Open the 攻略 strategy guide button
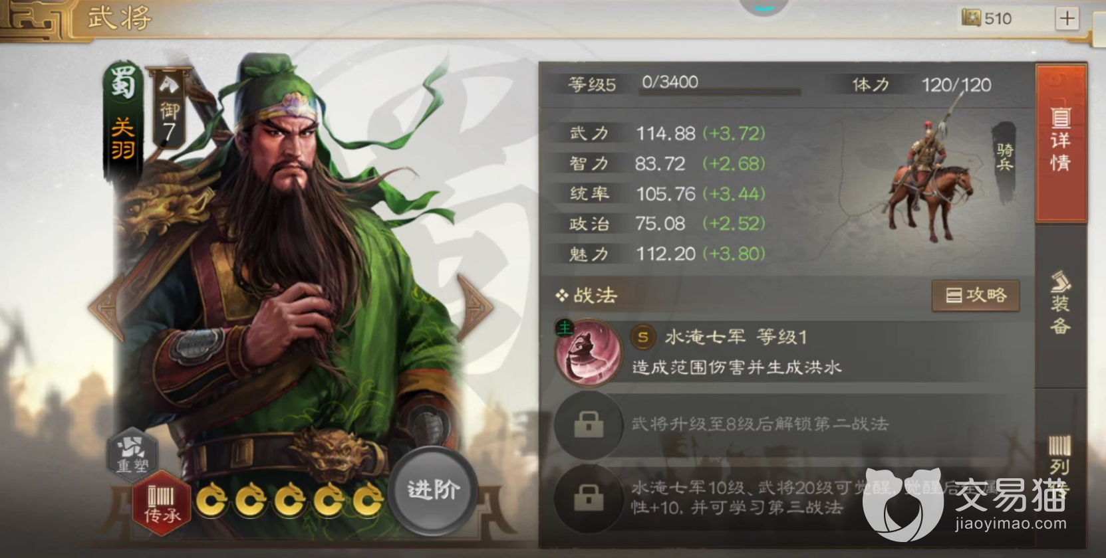This screenshot has width=1106, height=558. tap(976, 296)
